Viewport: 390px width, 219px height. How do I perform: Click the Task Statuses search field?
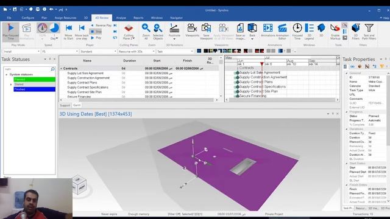[29, 69]
